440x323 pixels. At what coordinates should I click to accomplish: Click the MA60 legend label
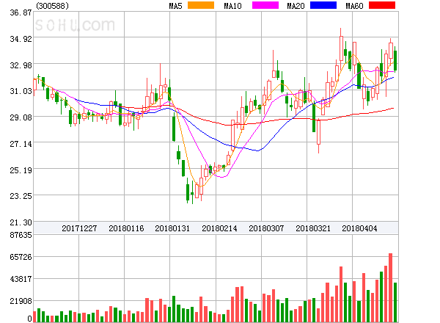354,6
